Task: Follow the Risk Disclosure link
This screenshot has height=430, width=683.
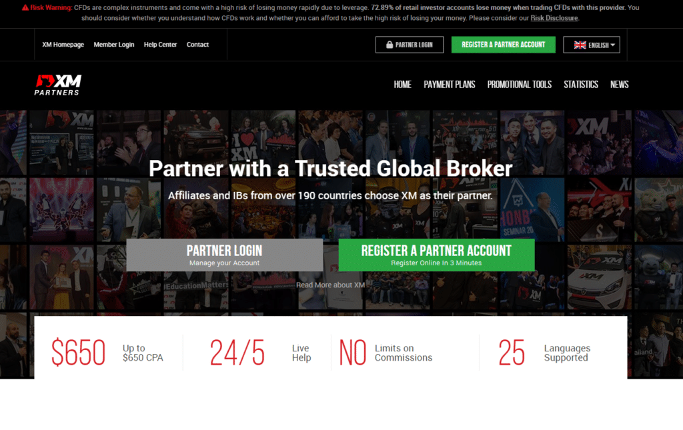Action: pyautogui.click(x=554, y=18)
